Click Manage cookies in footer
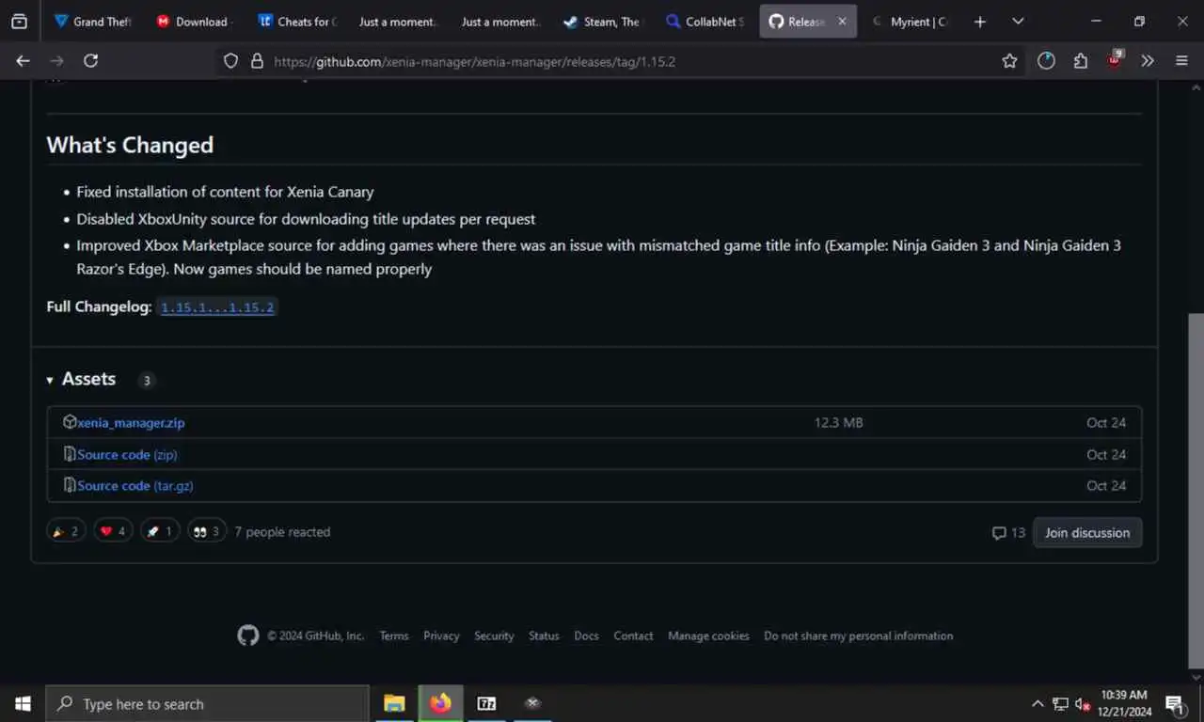The width and height of the screenshot is (1204, 722). pyautogui.click(x=708, y=636)
